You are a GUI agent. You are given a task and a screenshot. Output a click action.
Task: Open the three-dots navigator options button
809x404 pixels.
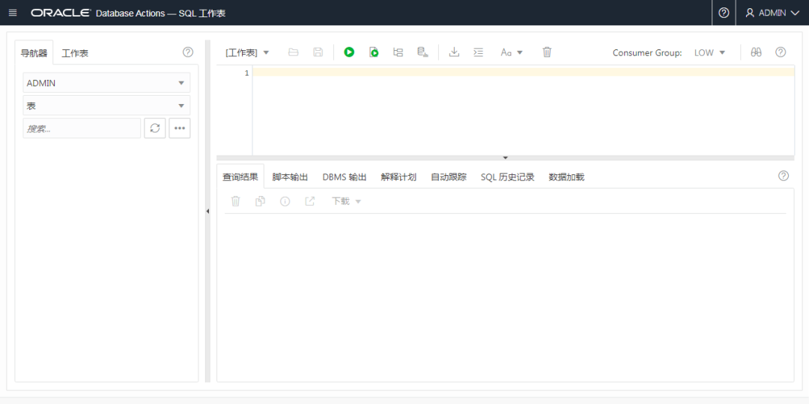pyautogui.click(x=179, y=128)
